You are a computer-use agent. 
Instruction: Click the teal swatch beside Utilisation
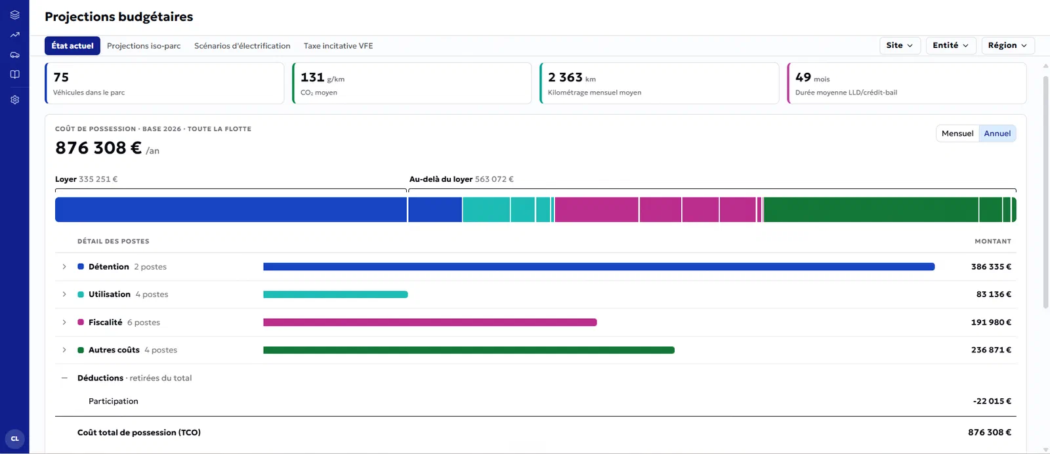(81, 295)
